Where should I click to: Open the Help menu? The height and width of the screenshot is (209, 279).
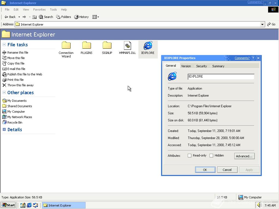[64, 10]
